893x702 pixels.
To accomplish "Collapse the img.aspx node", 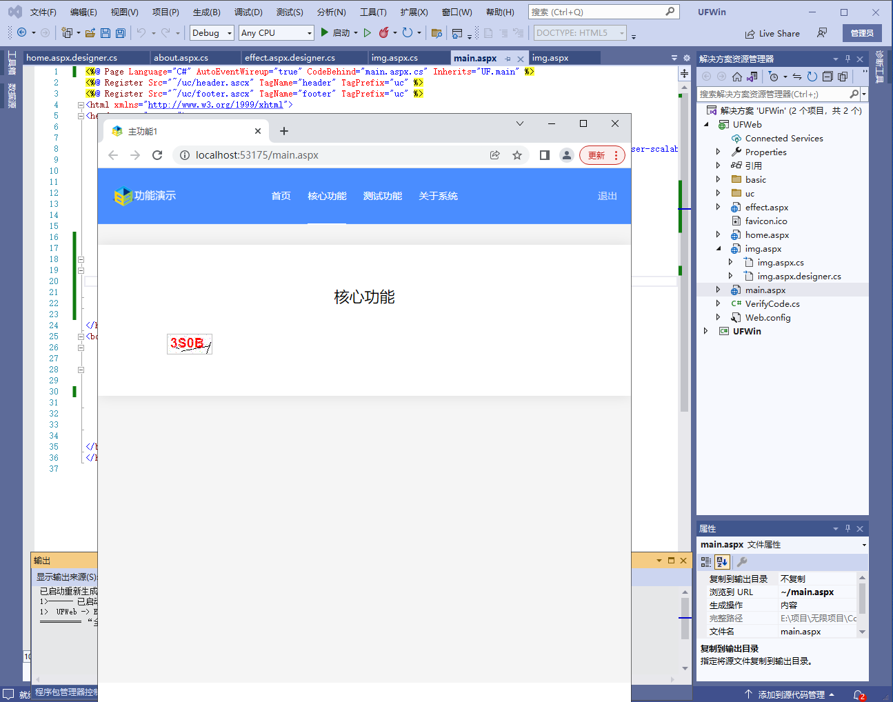I will pyautogui.click(x=718, y=248).
